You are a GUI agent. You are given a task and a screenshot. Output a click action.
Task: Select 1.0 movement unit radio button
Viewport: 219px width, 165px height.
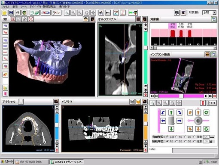[176, 137]
